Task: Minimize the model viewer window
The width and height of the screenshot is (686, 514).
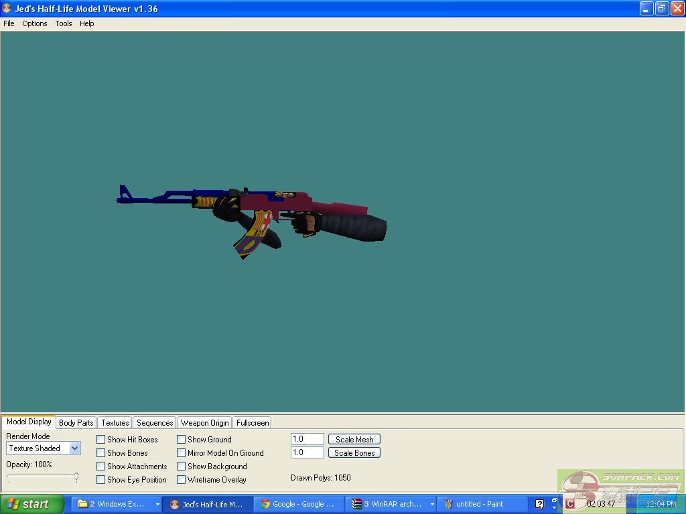Action: tap(646, 8)
